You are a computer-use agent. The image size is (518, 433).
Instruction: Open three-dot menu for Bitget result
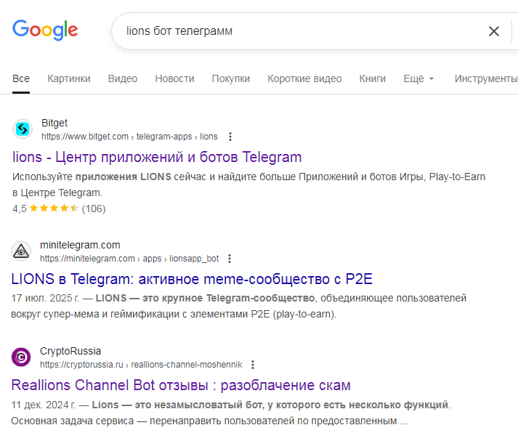(230, 137)
